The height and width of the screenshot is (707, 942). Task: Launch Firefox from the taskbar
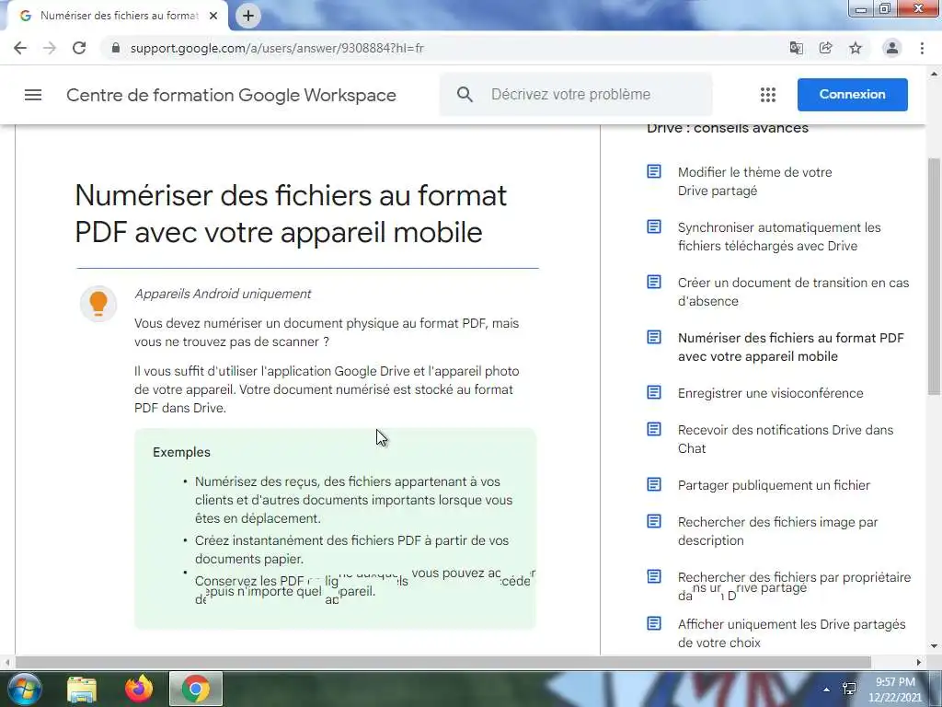click(x=139, y=689)
